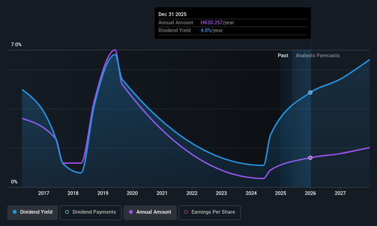Click the 7.0% y-axis label

[x=16, y=44]
